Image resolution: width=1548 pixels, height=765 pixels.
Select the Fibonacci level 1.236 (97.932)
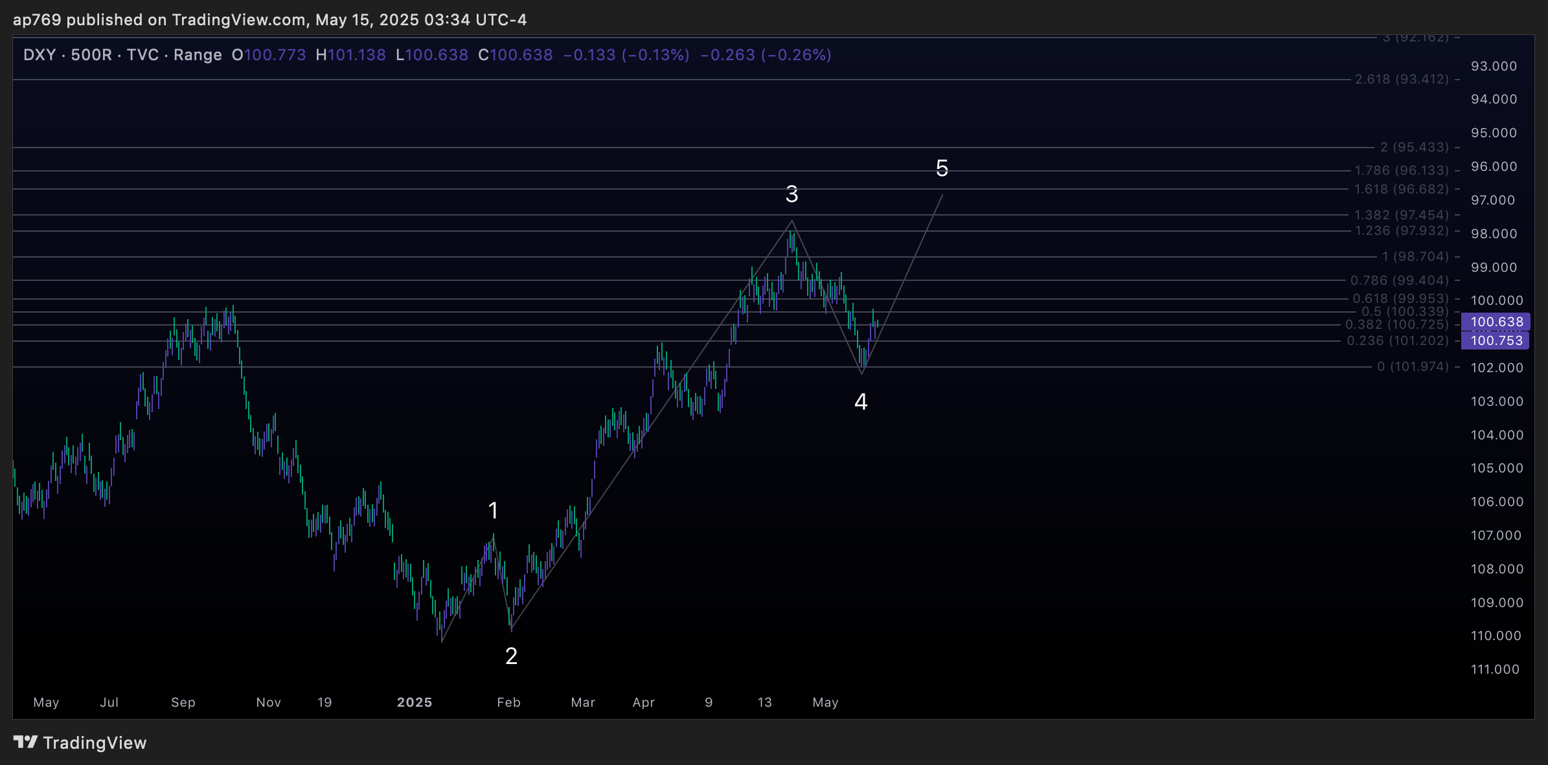[1402, 230]
